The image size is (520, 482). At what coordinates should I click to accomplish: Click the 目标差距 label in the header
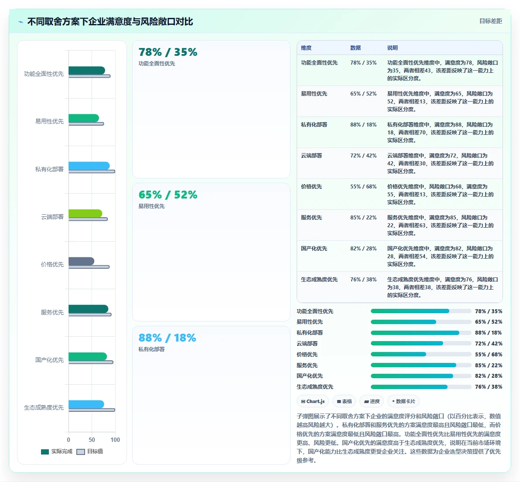point(490,21)
